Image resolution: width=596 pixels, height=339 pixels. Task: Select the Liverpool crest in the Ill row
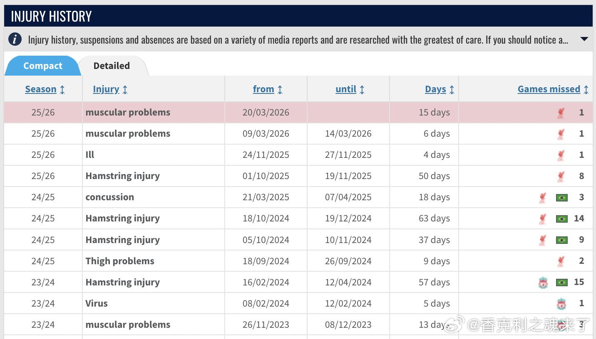coord(561,155)
